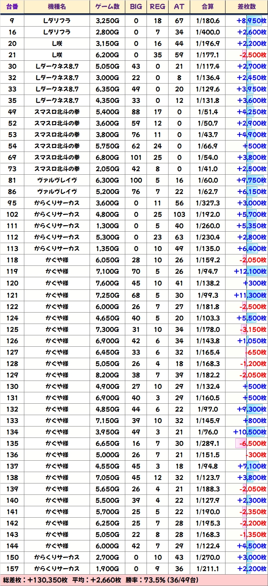The height and width of the screenshot is (586, 268).
Task: Click ヴァルヴレイヴ in row 81
Action: click(x=57, y=180)
